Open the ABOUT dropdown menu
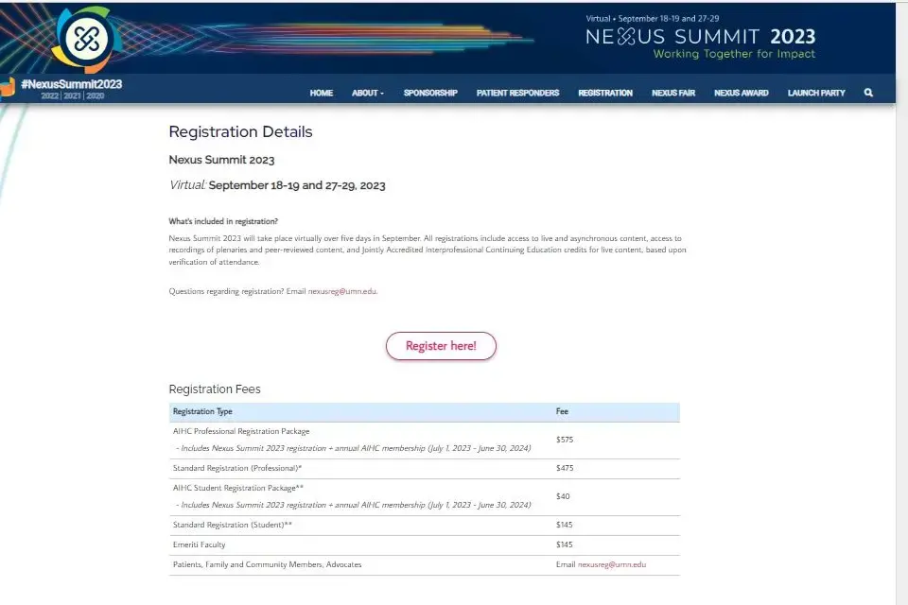The width and height of the screenshot is (908, 605). click(367, 93)
